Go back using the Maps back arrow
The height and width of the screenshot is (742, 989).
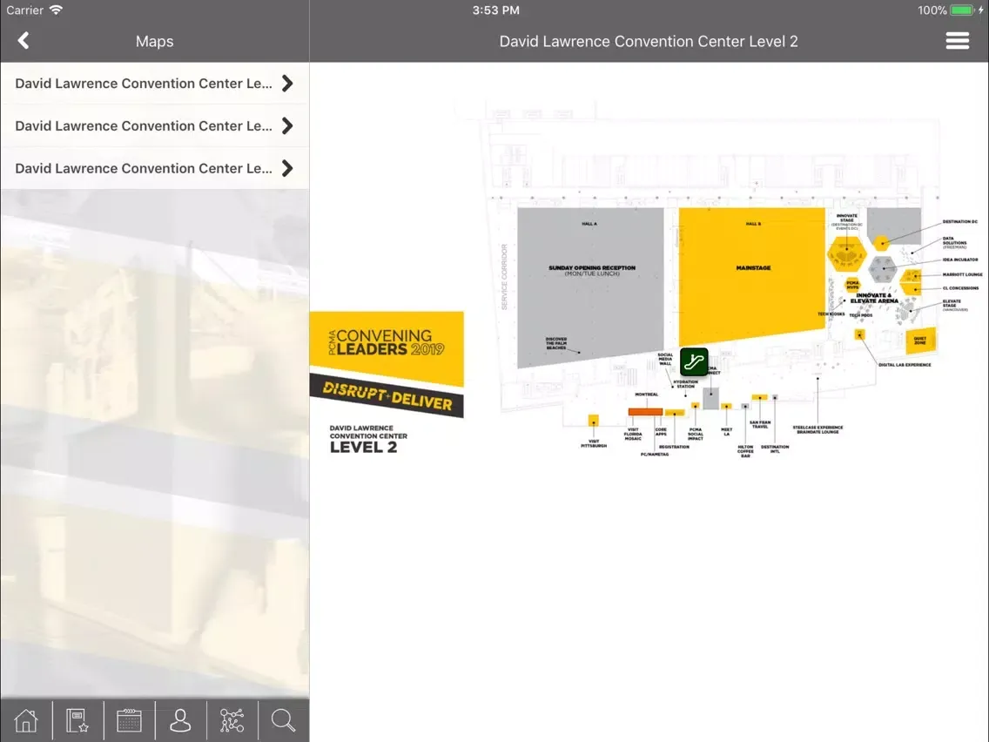[x=24, y=41]
